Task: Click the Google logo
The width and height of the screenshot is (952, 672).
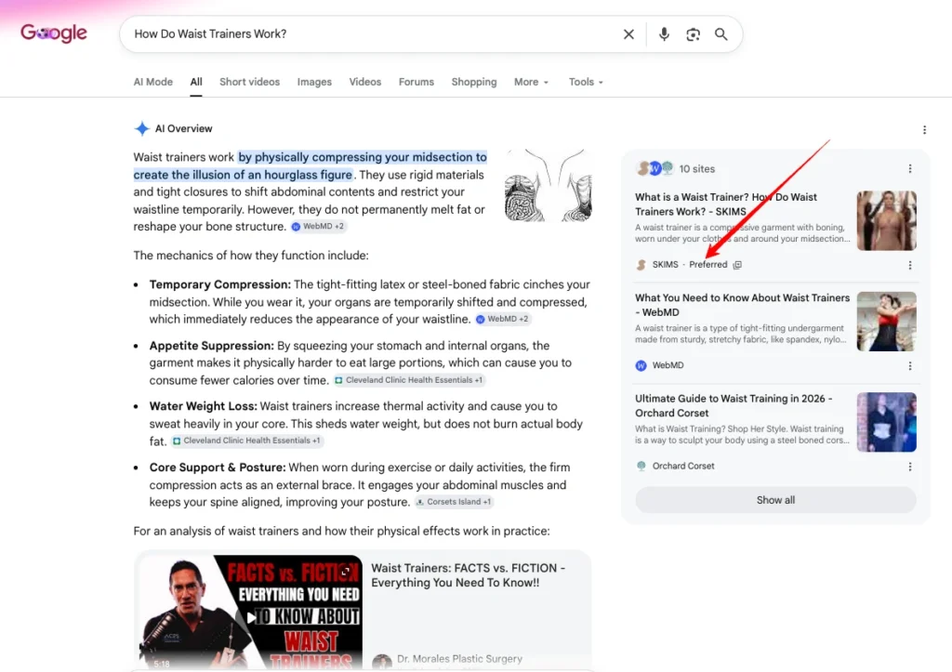Action: point(53,33)
